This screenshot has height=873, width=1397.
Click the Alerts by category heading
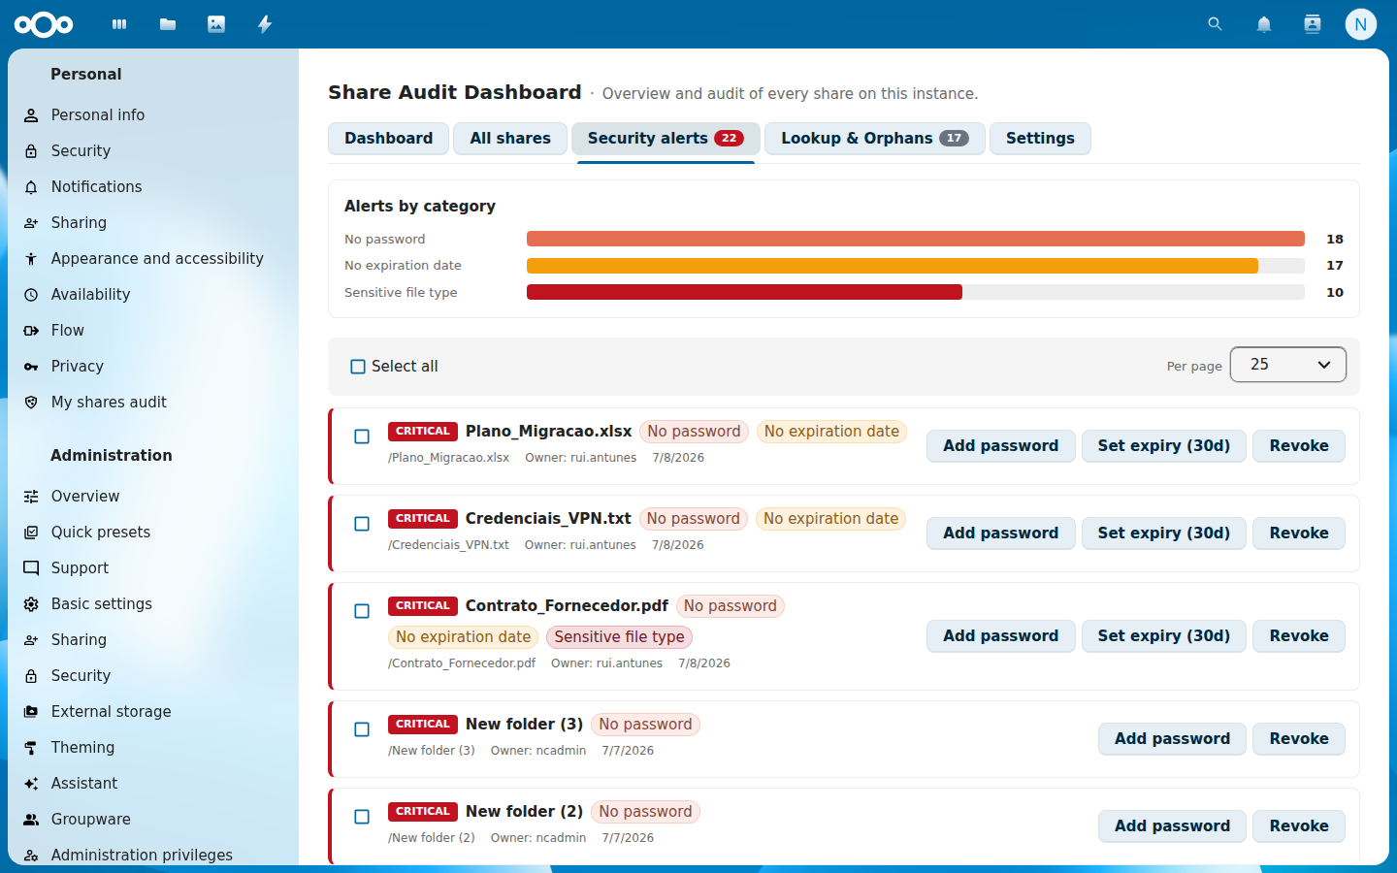coord(420,207)
